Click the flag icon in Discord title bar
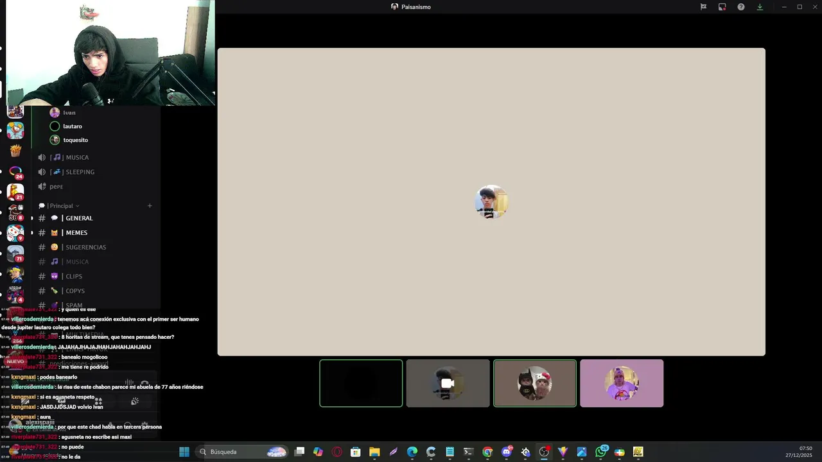 click(704, 7)
